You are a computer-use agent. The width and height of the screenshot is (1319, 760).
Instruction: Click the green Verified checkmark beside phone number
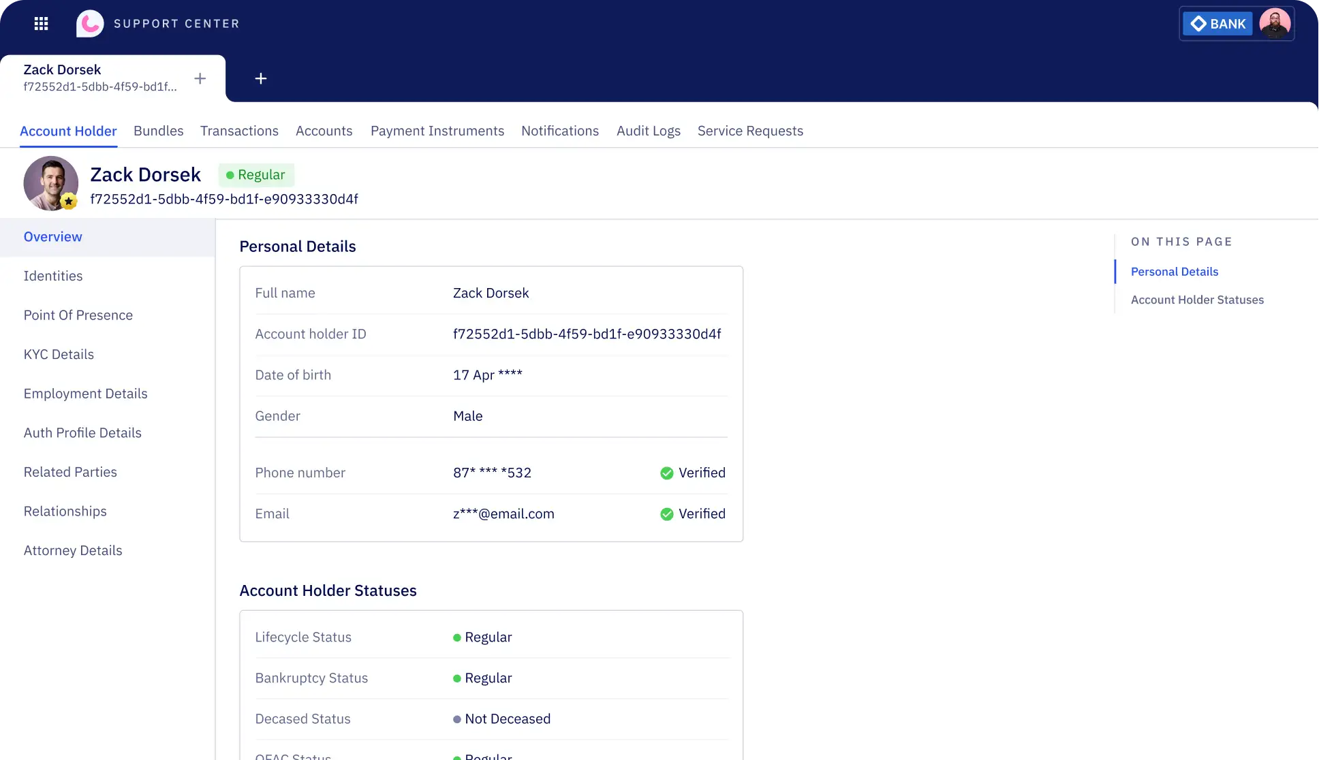pyautogui.click(x=666, y=473)
